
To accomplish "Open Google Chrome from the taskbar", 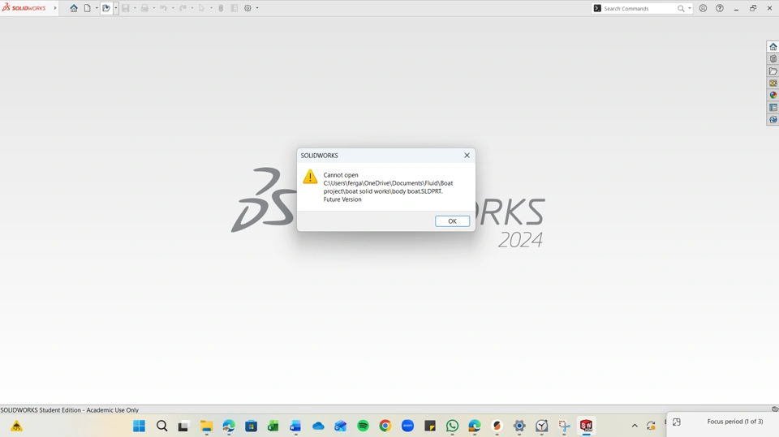I will [385, 426].
